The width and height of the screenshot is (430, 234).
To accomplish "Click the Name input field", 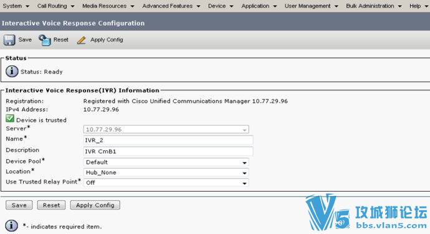I will pyautogui.click(x=168, y=140).
